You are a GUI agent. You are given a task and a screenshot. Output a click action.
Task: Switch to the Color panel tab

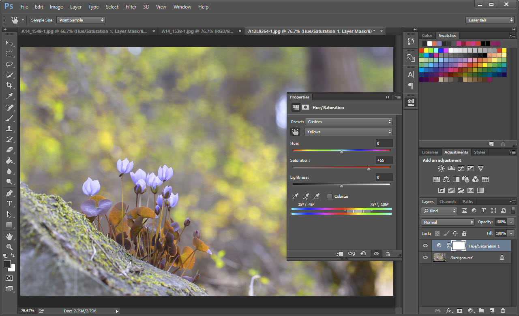pos(427,36)
